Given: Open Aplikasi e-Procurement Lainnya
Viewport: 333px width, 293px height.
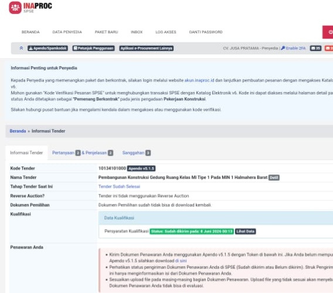Looking at the screenshot, I should (x=147, y=48).
